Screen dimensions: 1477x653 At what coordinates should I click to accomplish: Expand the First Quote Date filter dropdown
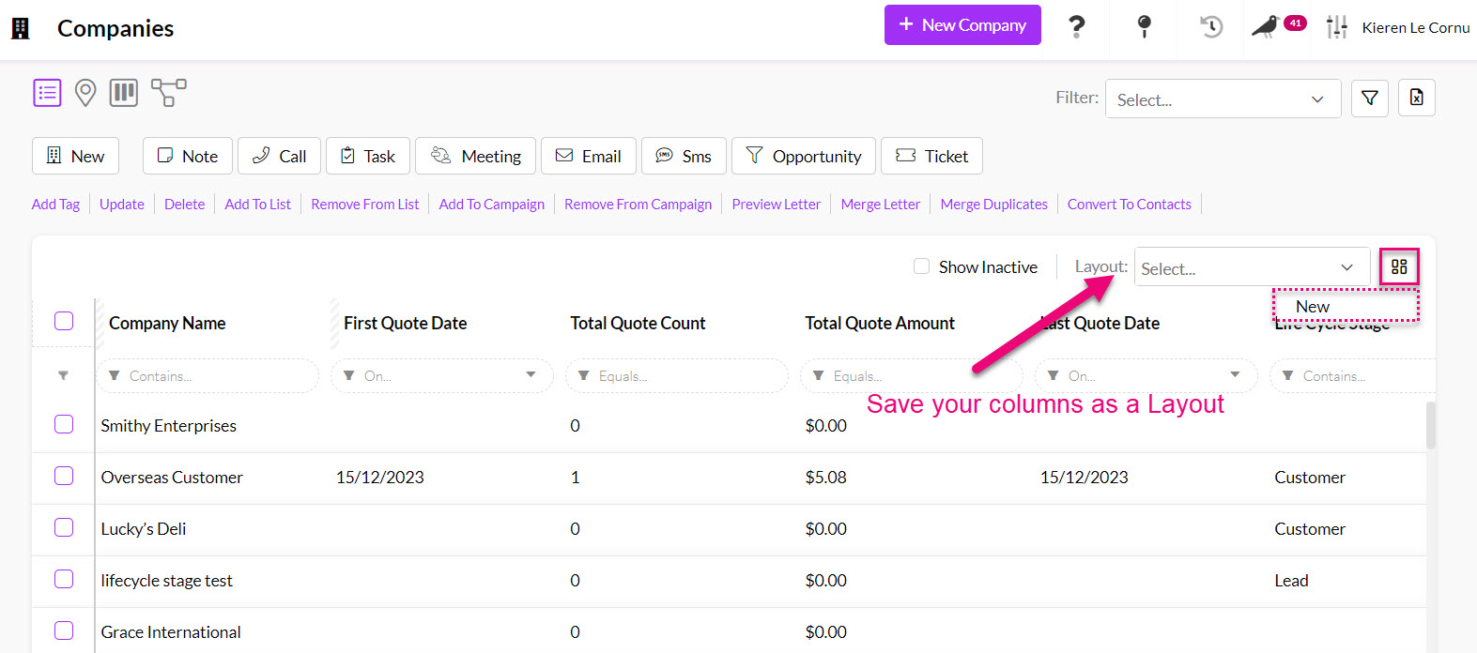(x=531, y=375)
